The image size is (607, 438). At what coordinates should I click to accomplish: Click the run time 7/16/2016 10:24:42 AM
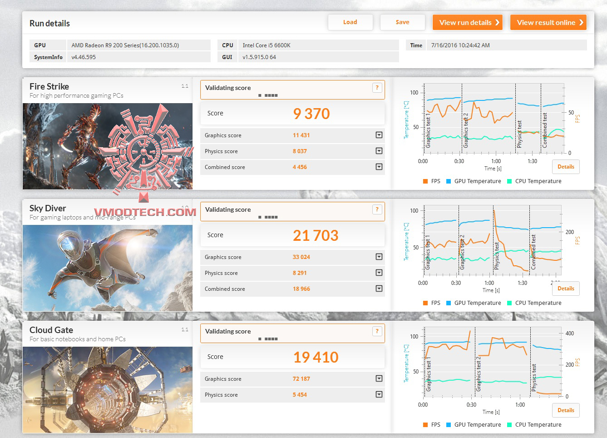tap(460, 45)
